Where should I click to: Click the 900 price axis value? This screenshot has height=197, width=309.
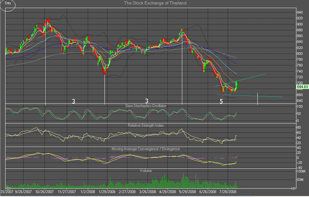pyautogui.click(x=300, y=24)
